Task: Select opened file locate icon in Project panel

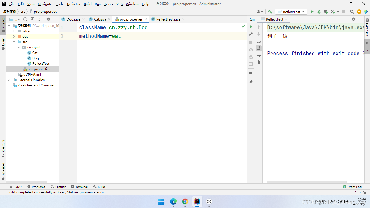Action: pyautogui.click(x=25, y=19)
